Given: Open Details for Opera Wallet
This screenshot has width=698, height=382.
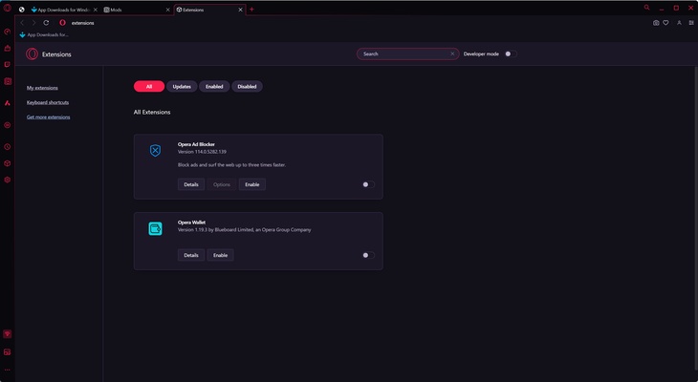Looking at the screenshot, I should click(x=191, y=255).
